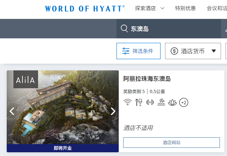The image size is (227, 156).
Task: Expand the +2 more amenities badge
Action: coord(184,102)
